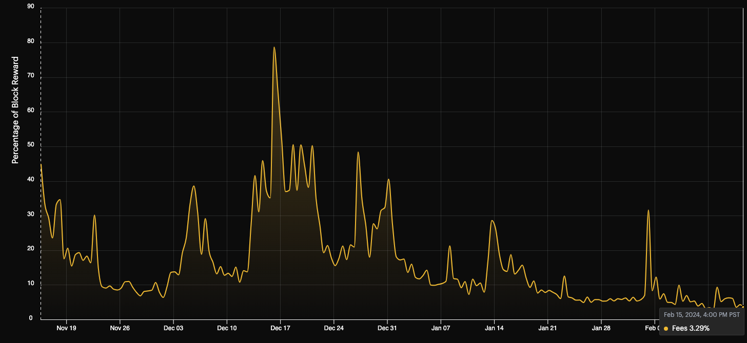
Task: Click the '70' y-axis label
Action: 30,76
